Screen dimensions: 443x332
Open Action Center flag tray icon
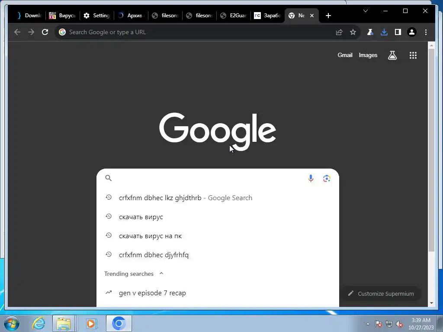[x=379, y=324]
